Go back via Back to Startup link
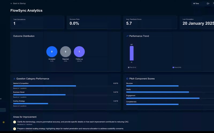Viewport: 214px width, 133px height. click(18, 3)
